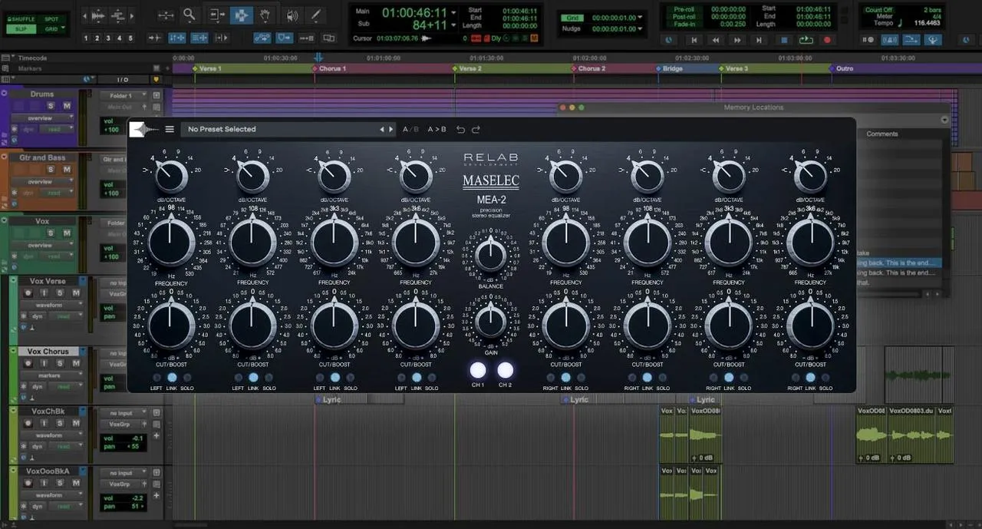Select SLIP edit mode

21,29
